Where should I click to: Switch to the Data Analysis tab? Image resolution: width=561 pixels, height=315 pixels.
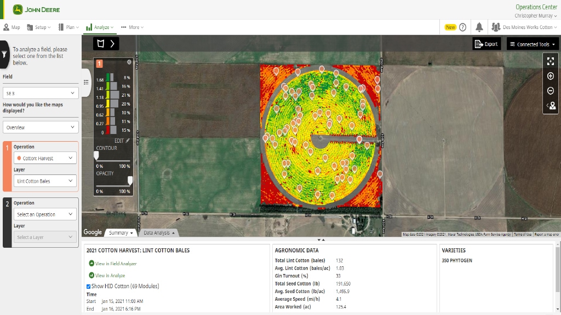(159, 232)
